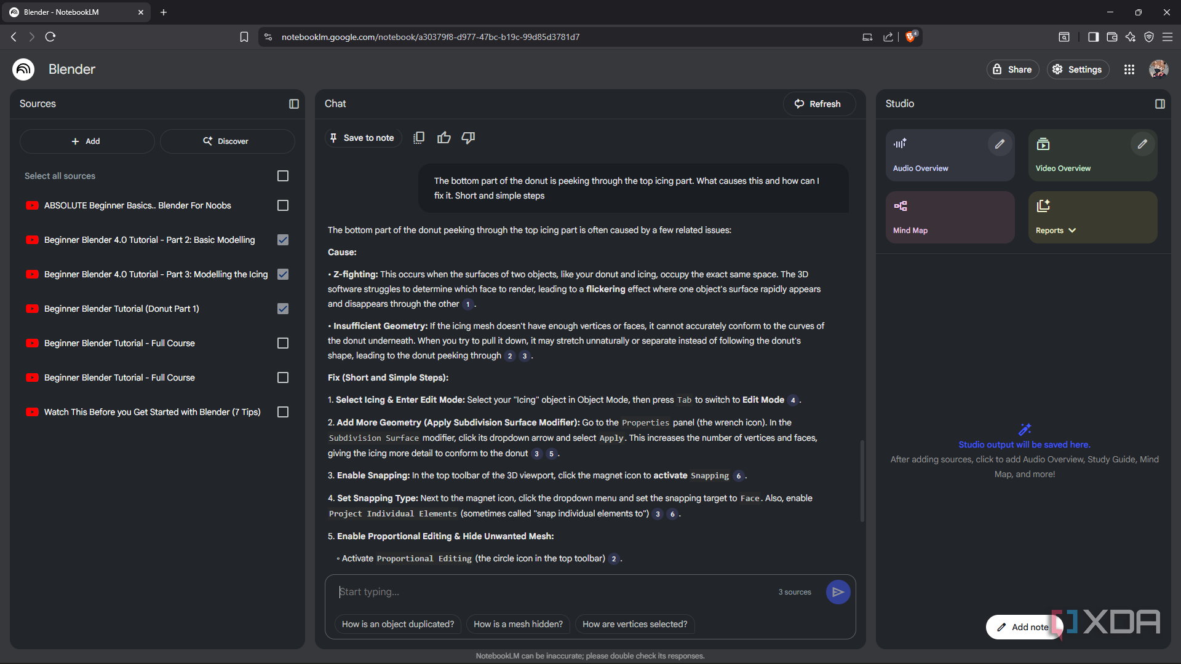Toggle Select all sources checkbox
1181x664 pixels.
(283, 176)
